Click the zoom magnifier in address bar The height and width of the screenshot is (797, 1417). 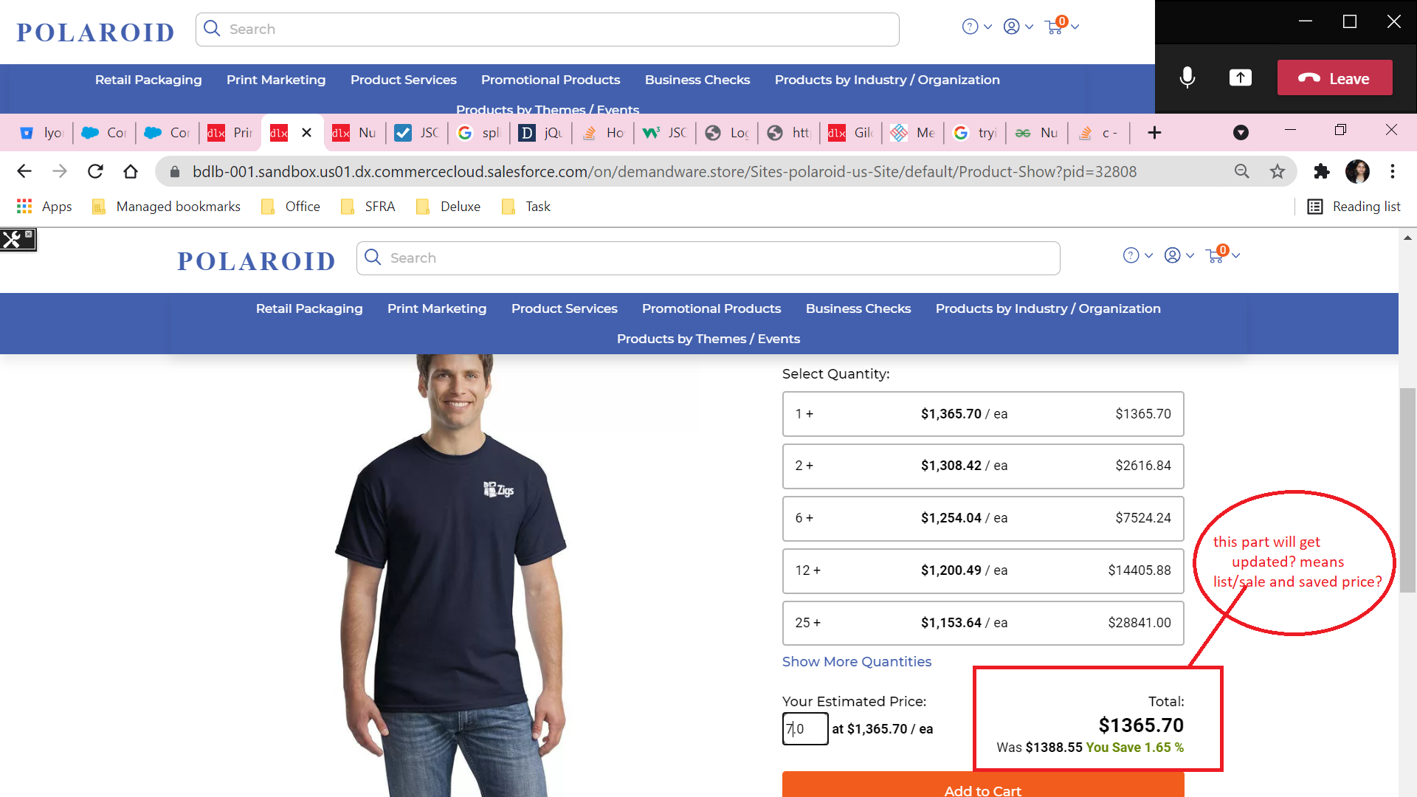(x=1242, y=172)
